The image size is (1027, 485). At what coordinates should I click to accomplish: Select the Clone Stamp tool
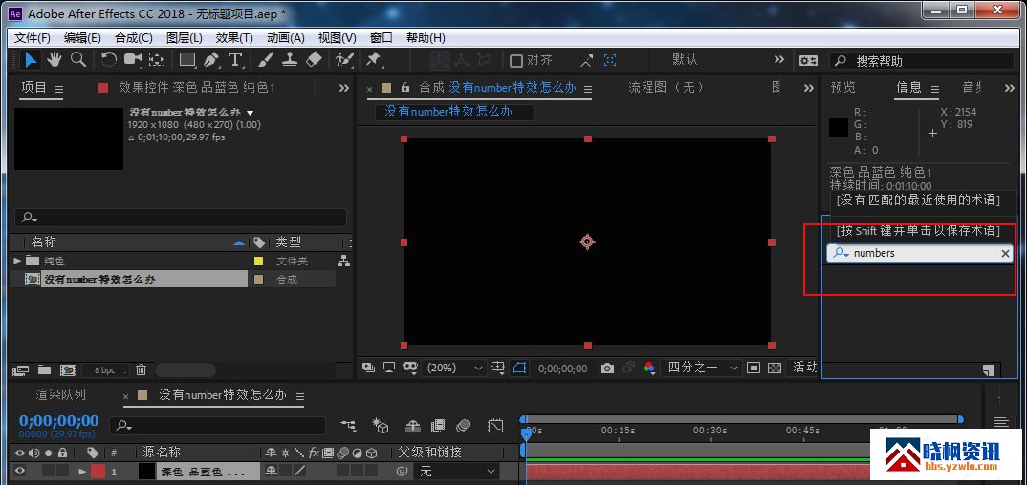[x=290, y=60]
